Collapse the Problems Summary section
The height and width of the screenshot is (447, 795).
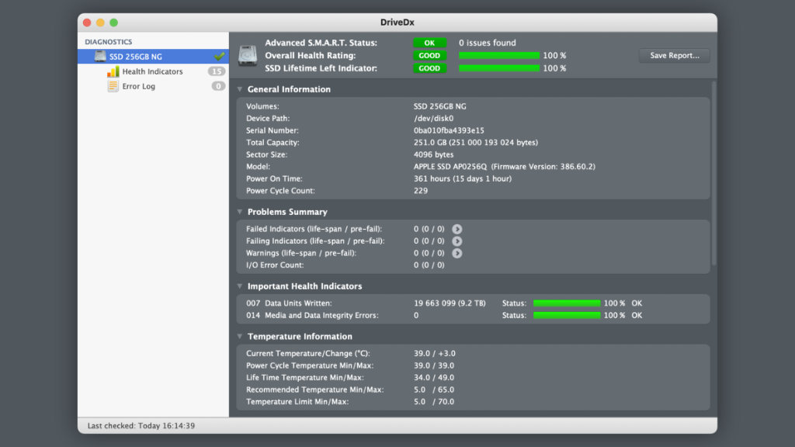click(240, 212)
